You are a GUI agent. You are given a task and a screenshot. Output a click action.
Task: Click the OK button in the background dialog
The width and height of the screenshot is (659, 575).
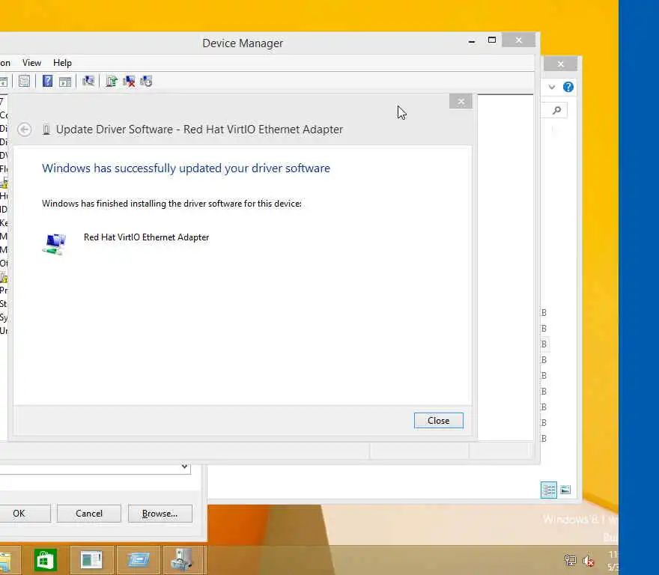point(19,514)
